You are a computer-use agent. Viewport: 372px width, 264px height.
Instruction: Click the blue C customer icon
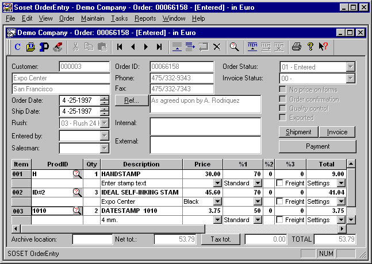click(x=18, y=47)
